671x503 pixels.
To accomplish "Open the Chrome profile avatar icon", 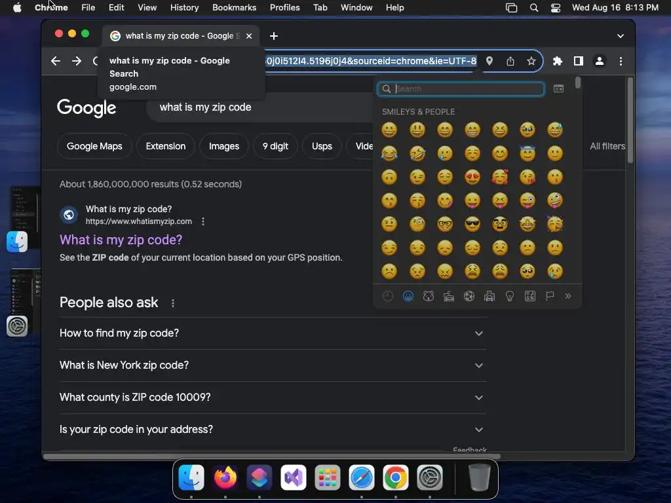I will coord(600,61).
